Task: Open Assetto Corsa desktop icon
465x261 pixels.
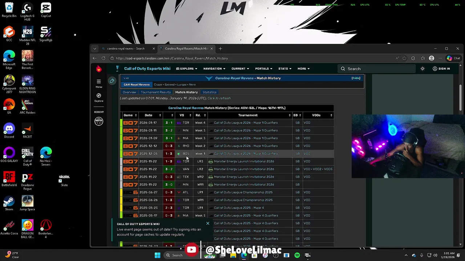Action: (x=9, y=227)
